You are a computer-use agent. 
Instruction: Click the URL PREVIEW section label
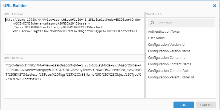(x=13, y=58)
